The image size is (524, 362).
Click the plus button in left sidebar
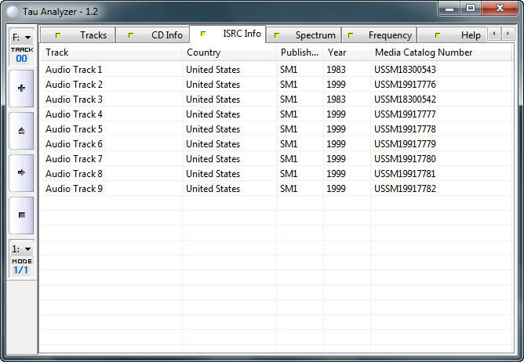(x=21, y=89)
